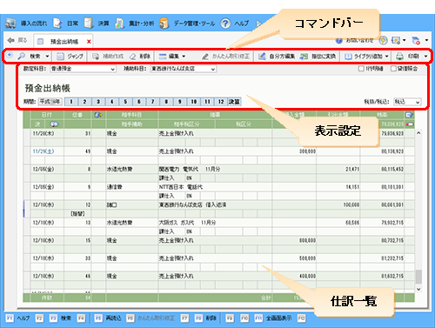Close the 預金出納帳 tab
The width and height of the screenshot is (435, 328).
point(89,42)
